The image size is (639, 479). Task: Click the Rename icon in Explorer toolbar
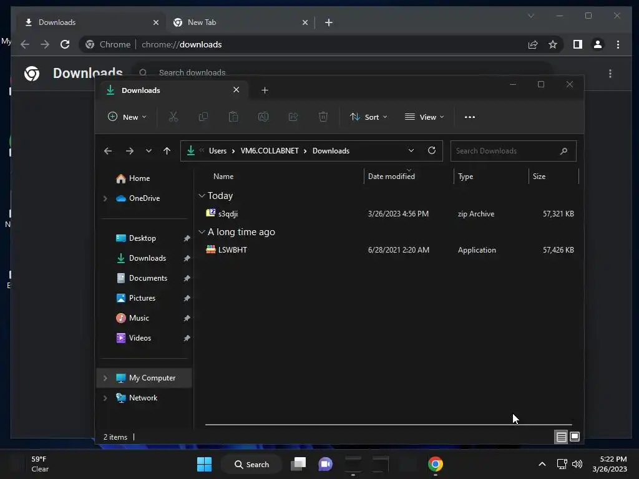263,117
